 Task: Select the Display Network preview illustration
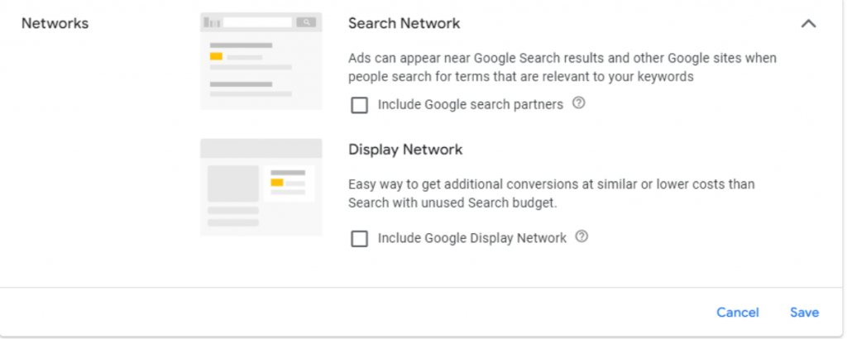pyautogui.click(x=261, y=187)
